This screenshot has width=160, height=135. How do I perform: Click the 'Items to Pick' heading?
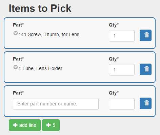click(40, 8)
